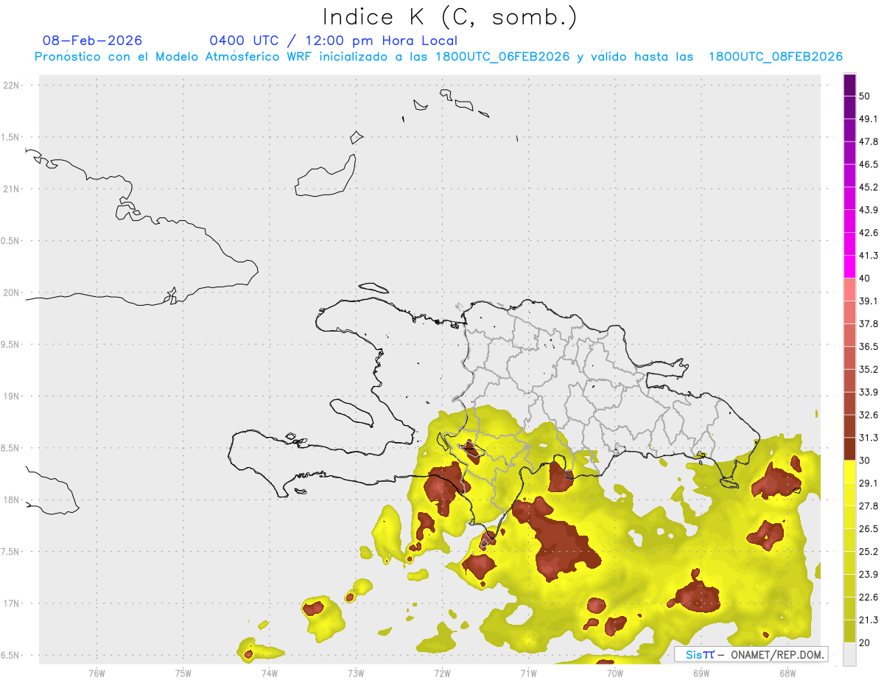Click the 76W longitude axis label
The height and width of the screenshot is (683, 884).
tap(97, 673)
